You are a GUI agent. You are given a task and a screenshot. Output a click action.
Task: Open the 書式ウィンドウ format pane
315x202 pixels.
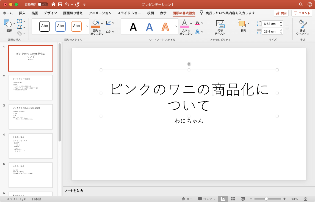[x=302, y=27]
